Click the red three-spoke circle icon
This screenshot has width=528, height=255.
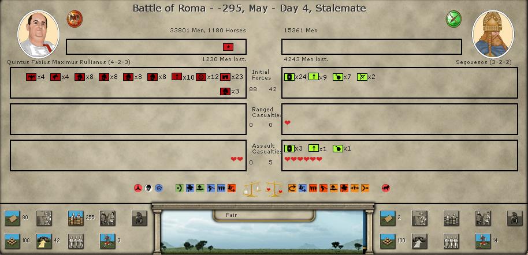137,188
